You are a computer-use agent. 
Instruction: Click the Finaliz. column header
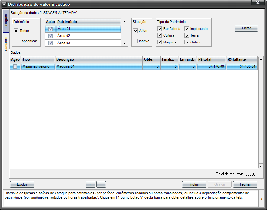click(170, 60)
